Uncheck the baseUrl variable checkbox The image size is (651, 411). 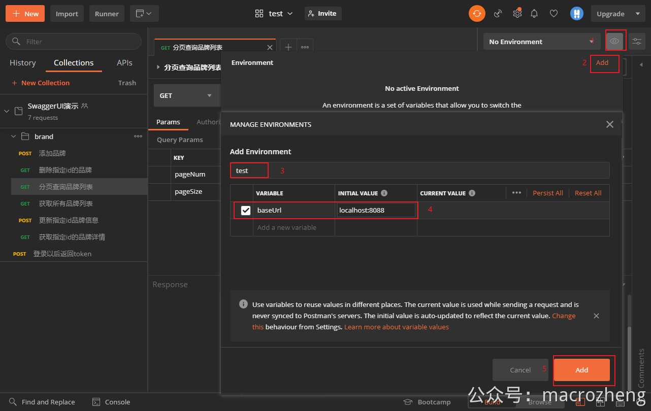pos(246,210)
